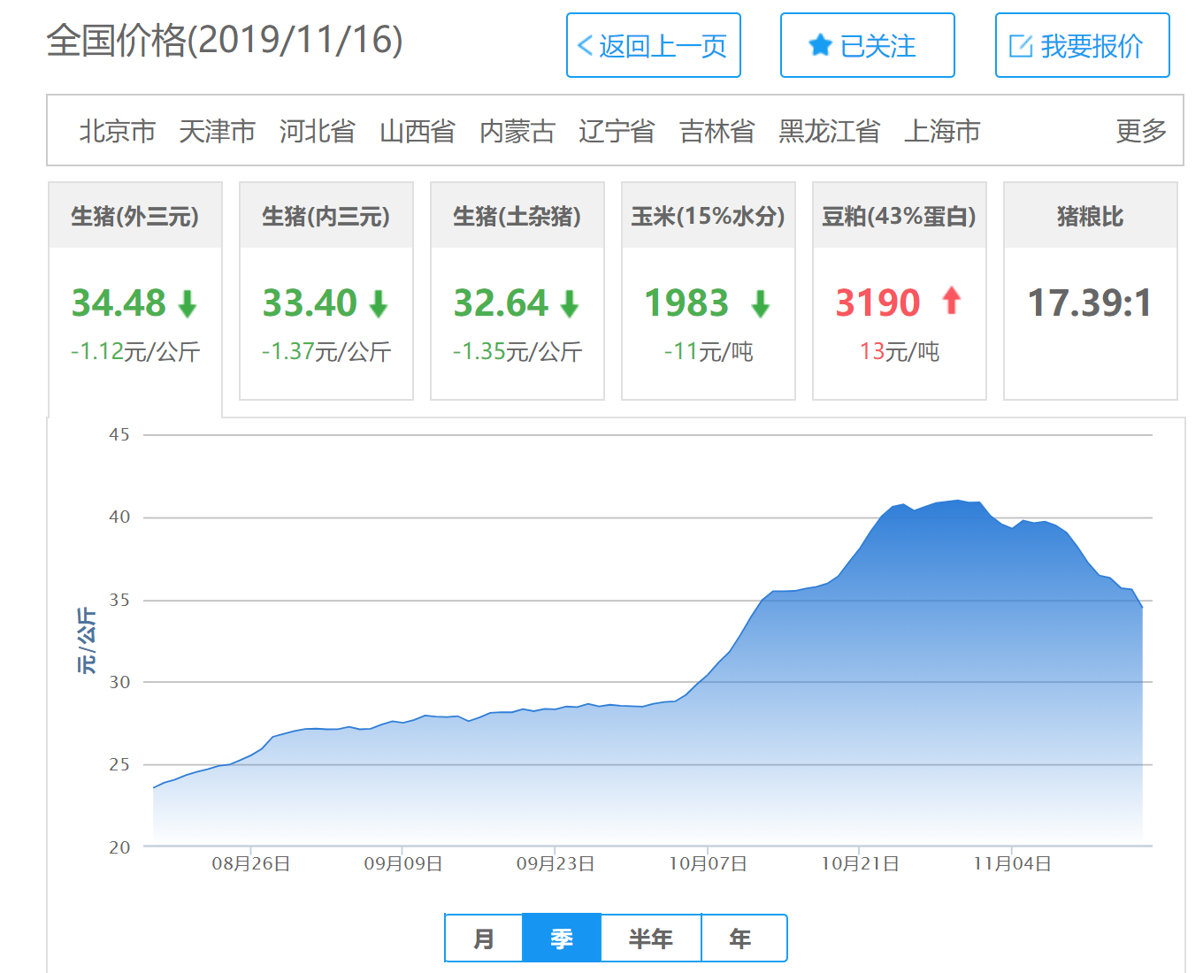Click the red up arrow beside 3190

coord(952,301)
